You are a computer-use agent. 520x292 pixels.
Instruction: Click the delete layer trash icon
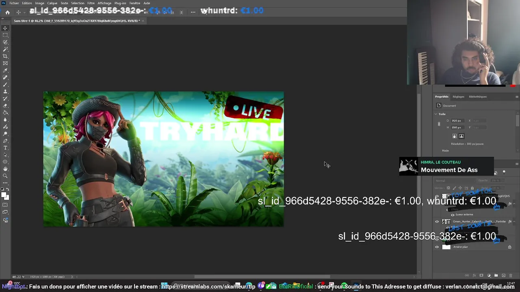(x=511, y=275)
